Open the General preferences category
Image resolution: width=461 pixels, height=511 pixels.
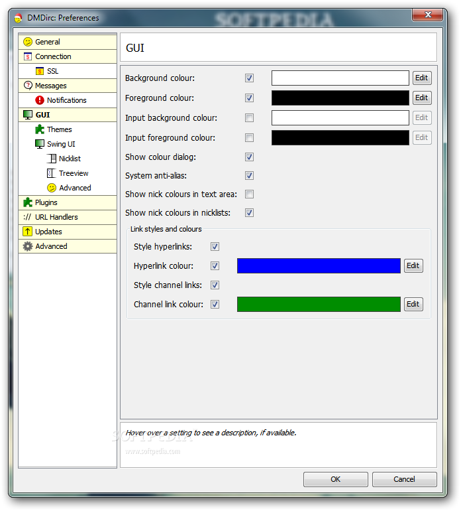68,42
